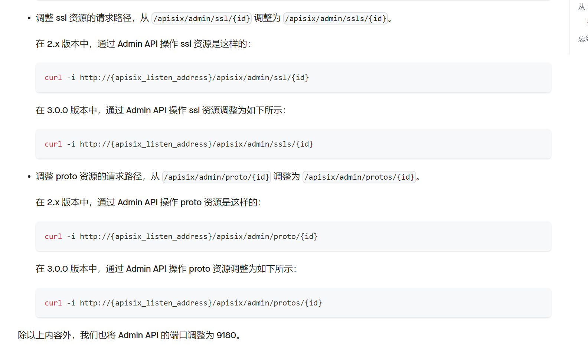Screen dimensions: 588x353
Task: Click the table of contents link starting with 从
Action: (x=582, y=7)
